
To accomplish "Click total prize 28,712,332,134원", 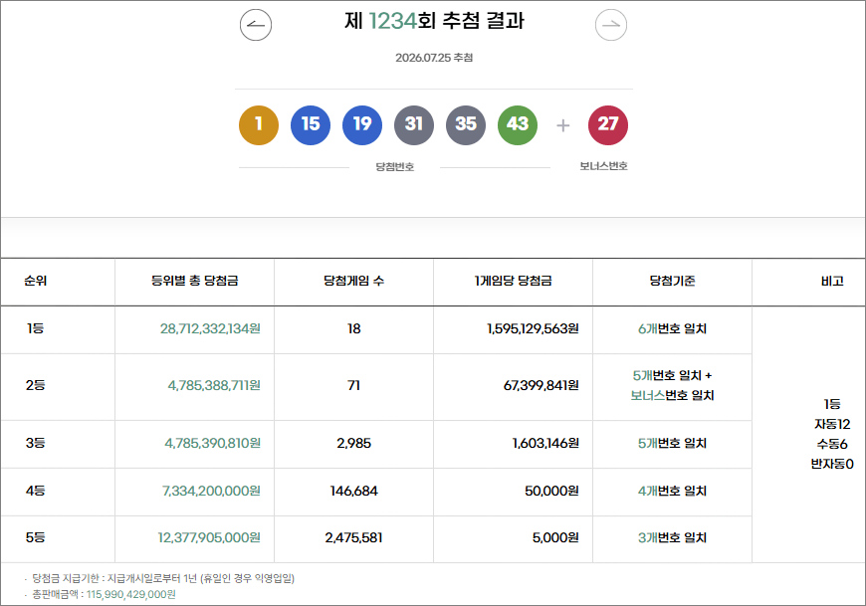I will coord(210,328).
